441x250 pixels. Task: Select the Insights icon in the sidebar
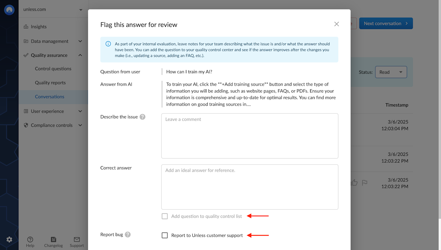[26, 26]
